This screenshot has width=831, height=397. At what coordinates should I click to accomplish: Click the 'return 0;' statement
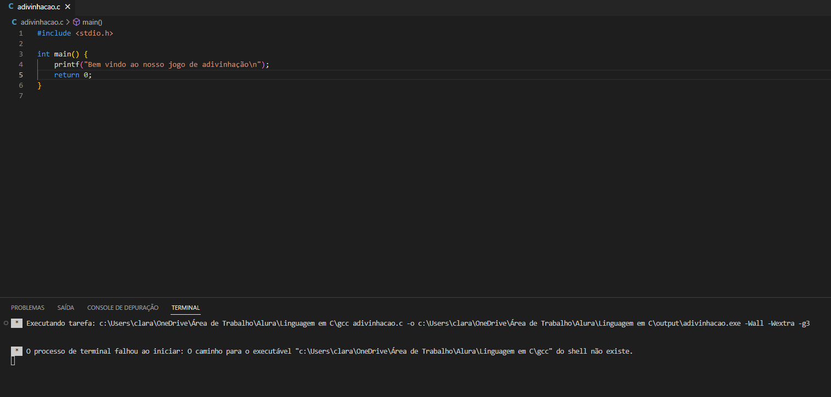coord(73,75)
